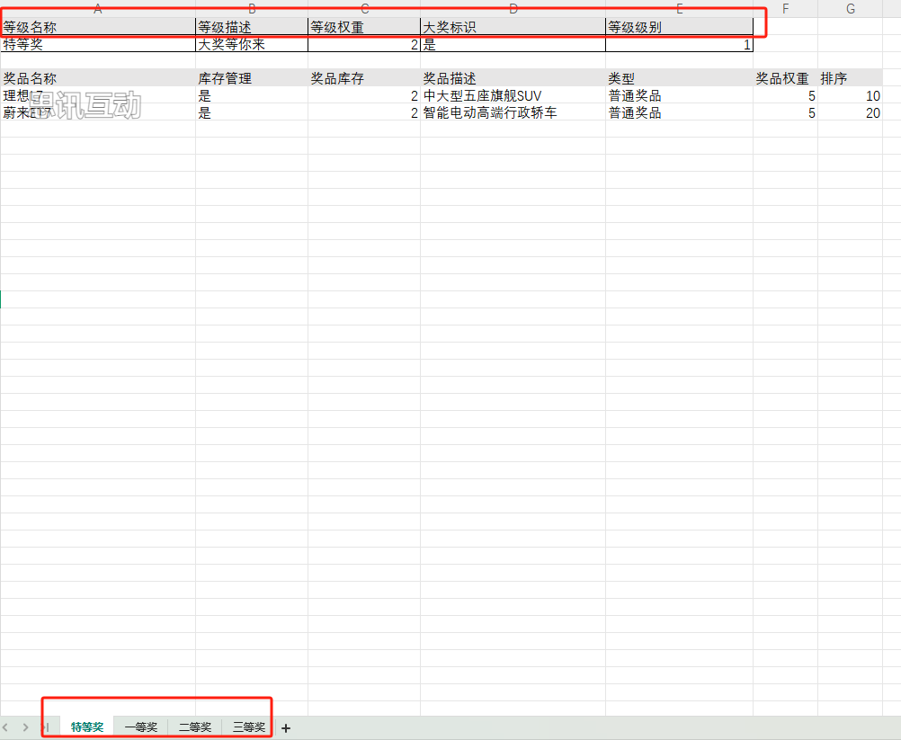
Task: Select the 排序 cell with value 20
Action: click(x=851, y=112)
